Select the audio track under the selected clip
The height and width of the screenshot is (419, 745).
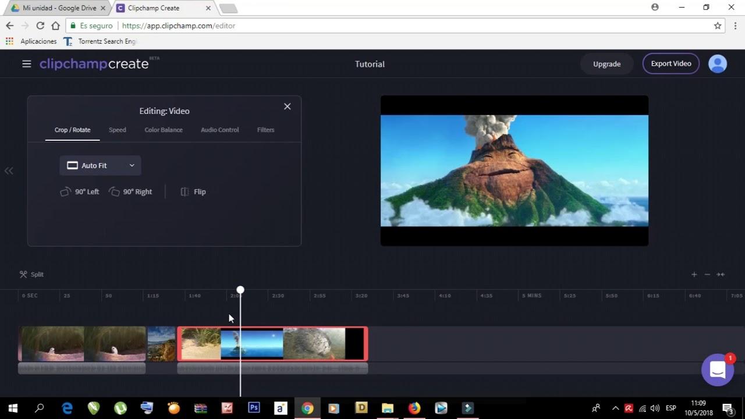[x=272, y=368]
